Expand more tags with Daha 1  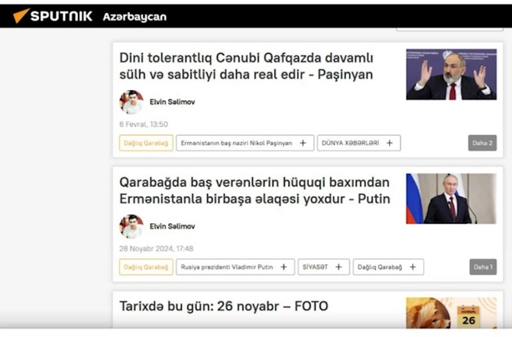[483, 267]
